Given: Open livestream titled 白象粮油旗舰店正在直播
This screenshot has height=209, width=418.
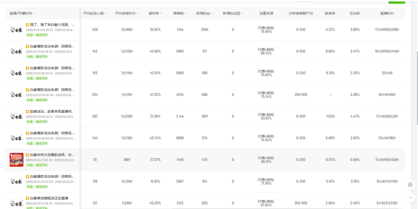Looking at the screenshot, I should 49,198.
